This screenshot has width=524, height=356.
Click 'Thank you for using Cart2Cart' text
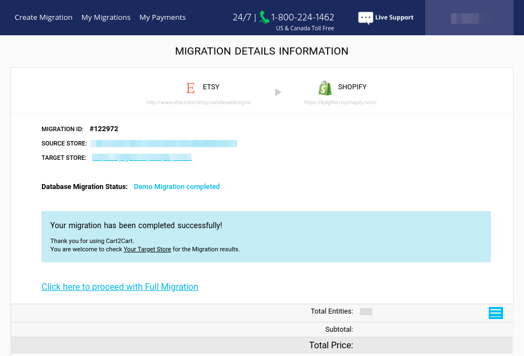tap(92, 241)
